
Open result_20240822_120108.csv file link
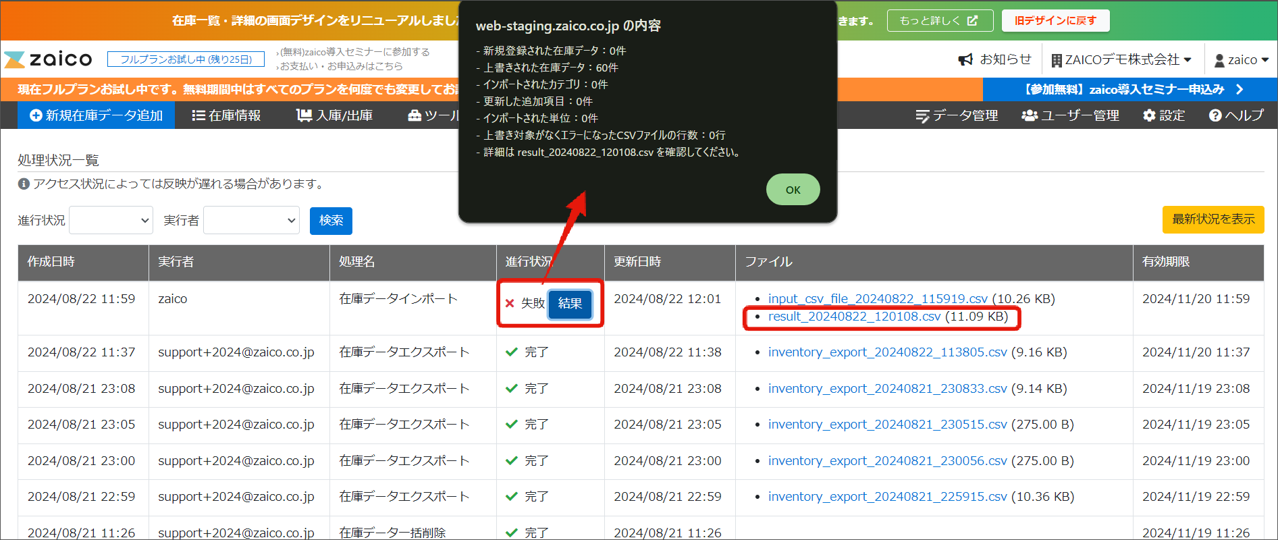(854, 317)
